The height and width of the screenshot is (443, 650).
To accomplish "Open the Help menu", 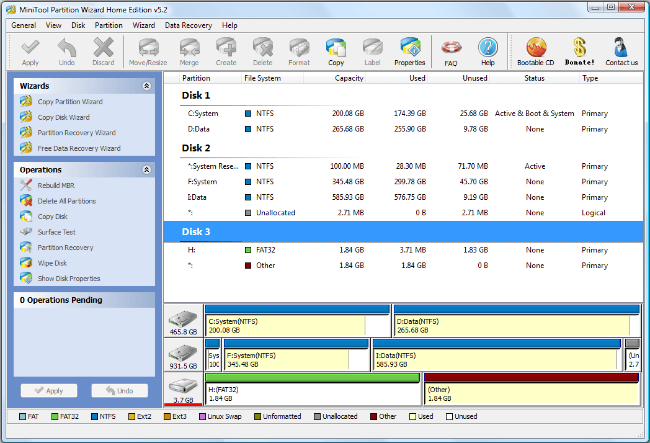I will point(229,25).
